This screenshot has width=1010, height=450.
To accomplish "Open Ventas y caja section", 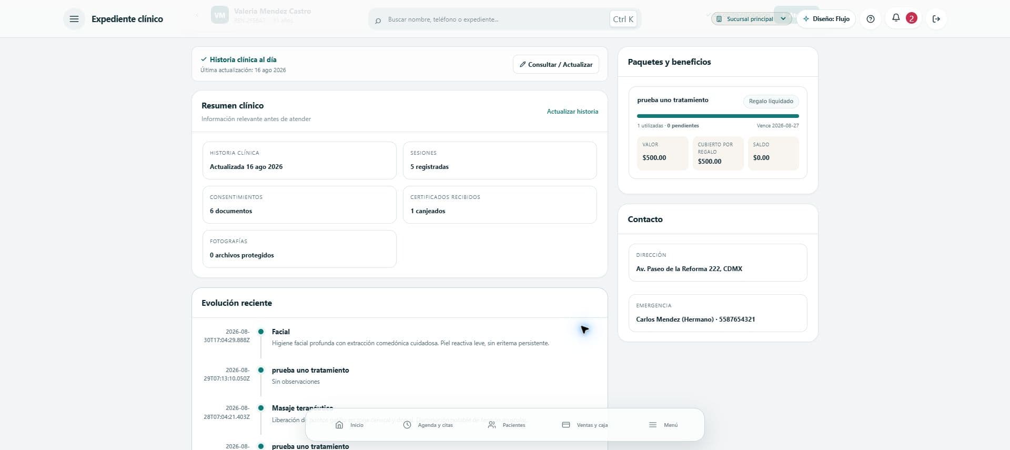I will click(x=585, y=425).
